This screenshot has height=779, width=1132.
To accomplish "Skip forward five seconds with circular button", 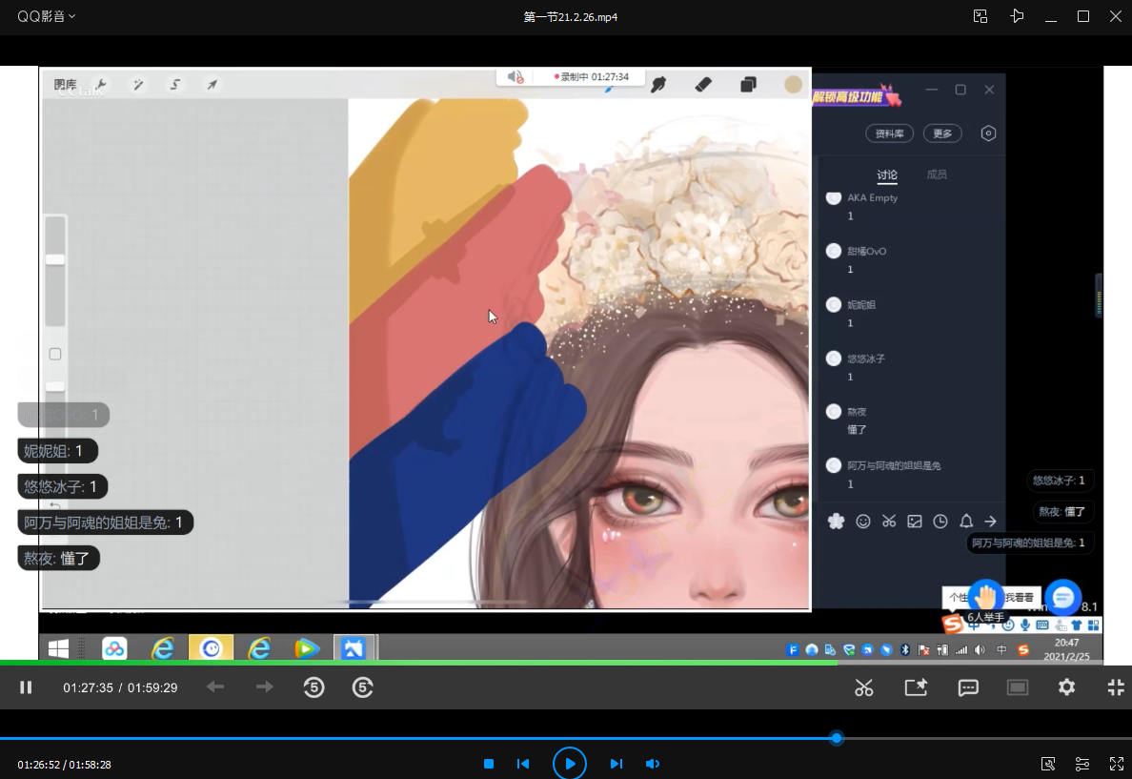I will (x=362, y=687).
